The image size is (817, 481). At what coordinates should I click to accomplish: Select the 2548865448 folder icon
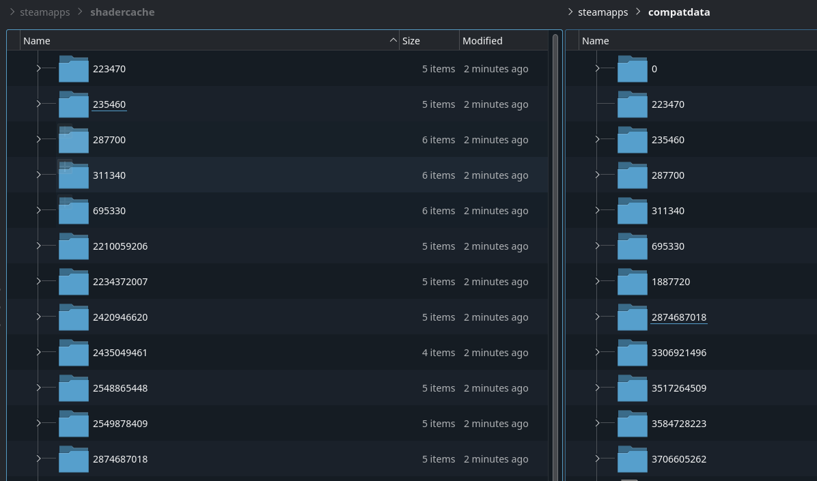[x=74, y=388]
